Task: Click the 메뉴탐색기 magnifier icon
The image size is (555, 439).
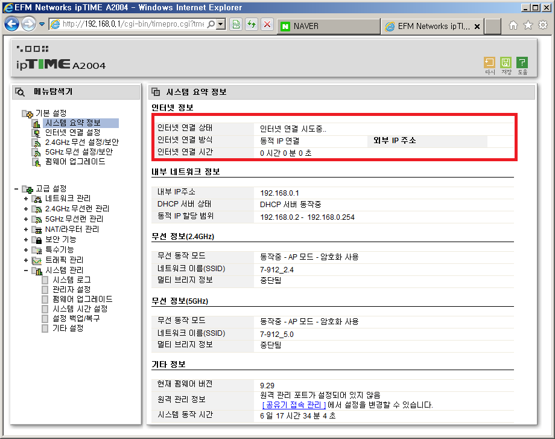Action: coord(20,92)
